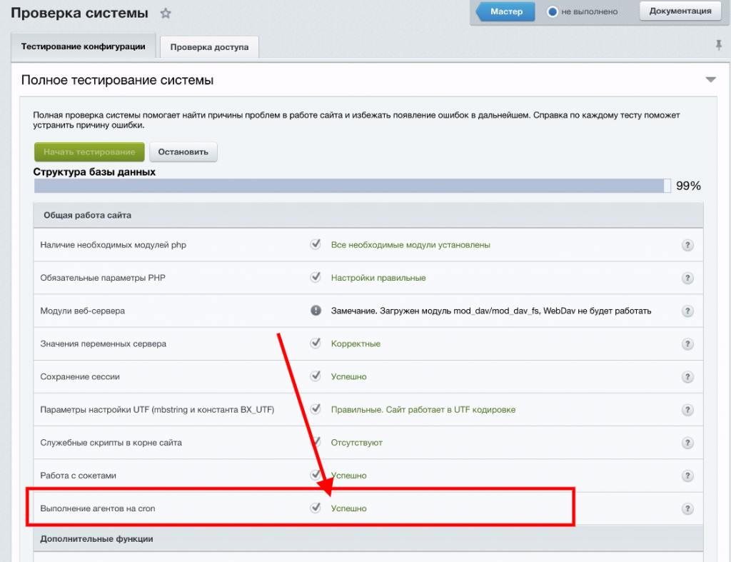Click help icon for UTF settings row
This screenshot has height=562, width=731.
pyautogui.click(x=687, y=409)
